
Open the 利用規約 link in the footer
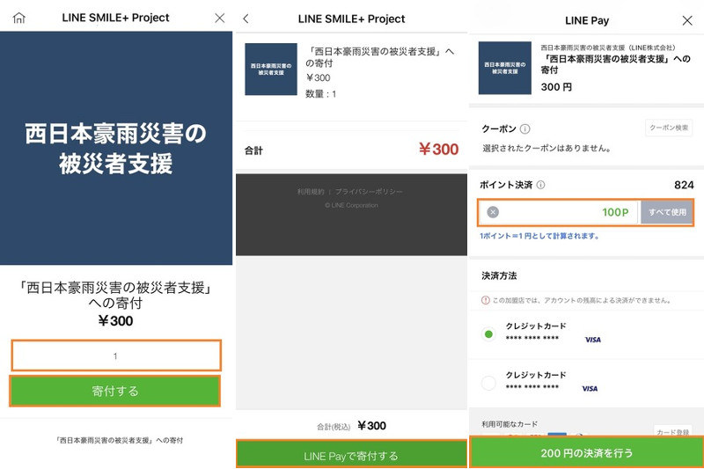[311, 192]
